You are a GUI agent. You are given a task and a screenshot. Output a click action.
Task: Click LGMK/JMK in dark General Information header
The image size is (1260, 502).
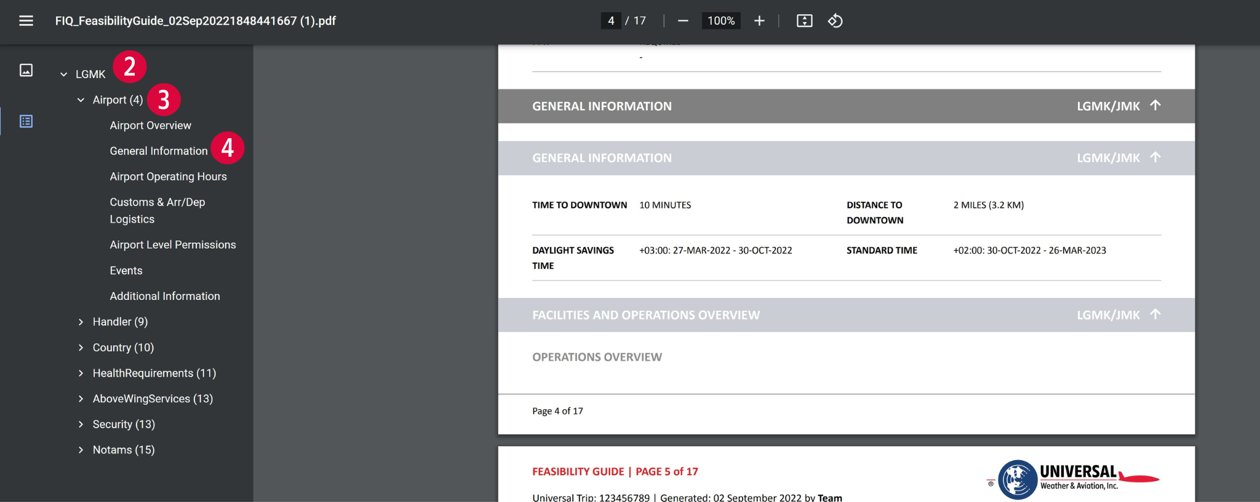pos(1108,106)
